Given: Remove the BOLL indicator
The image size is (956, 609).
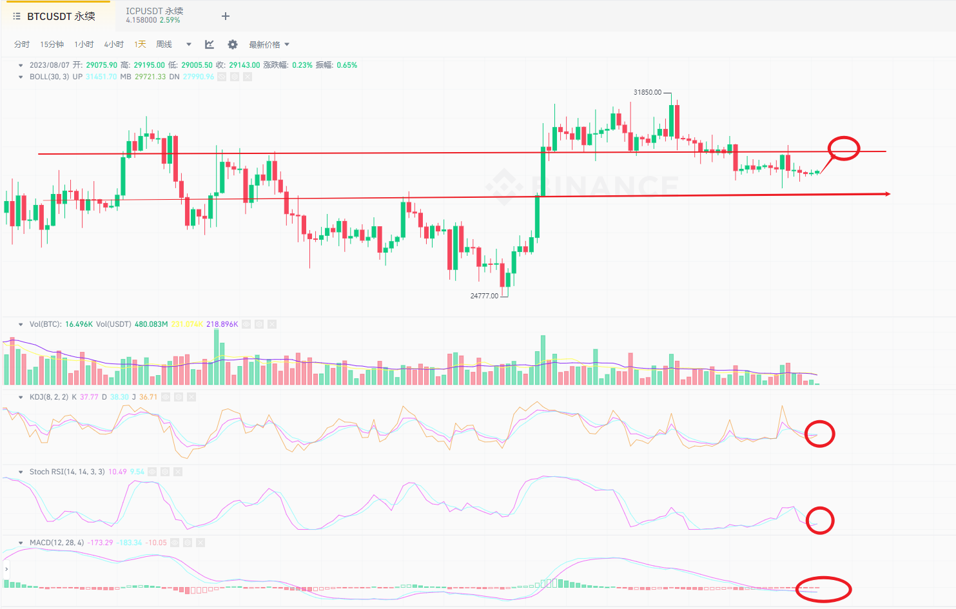Looking at the screenshot, I should tap(248, 77).
